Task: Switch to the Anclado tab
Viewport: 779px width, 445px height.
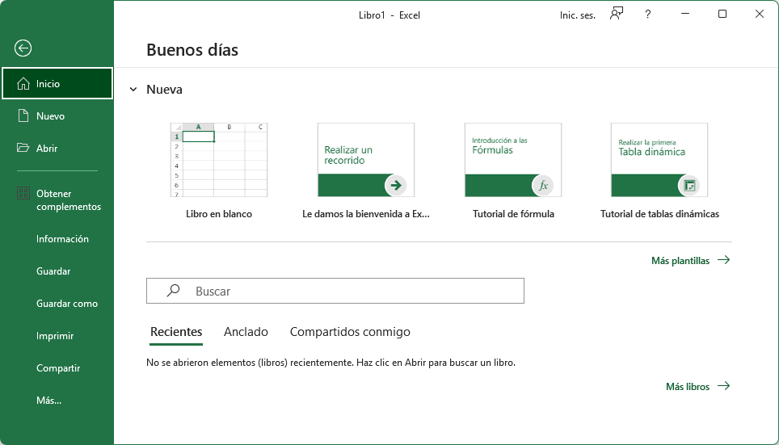Action: (246, 332)
